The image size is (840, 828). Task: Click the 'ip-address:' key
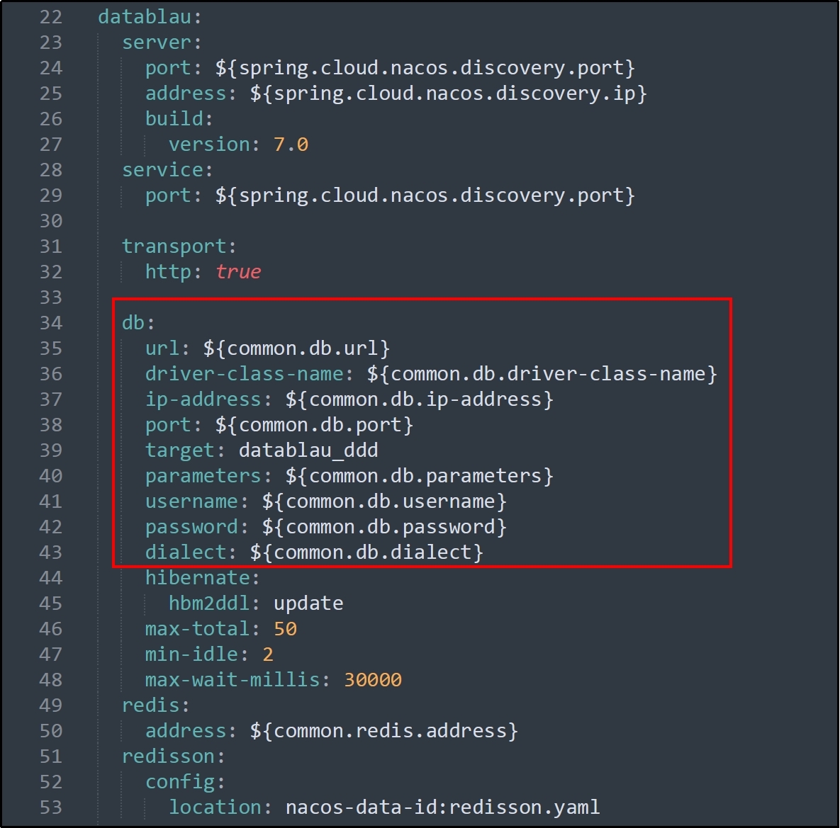[x=208, y=399]
